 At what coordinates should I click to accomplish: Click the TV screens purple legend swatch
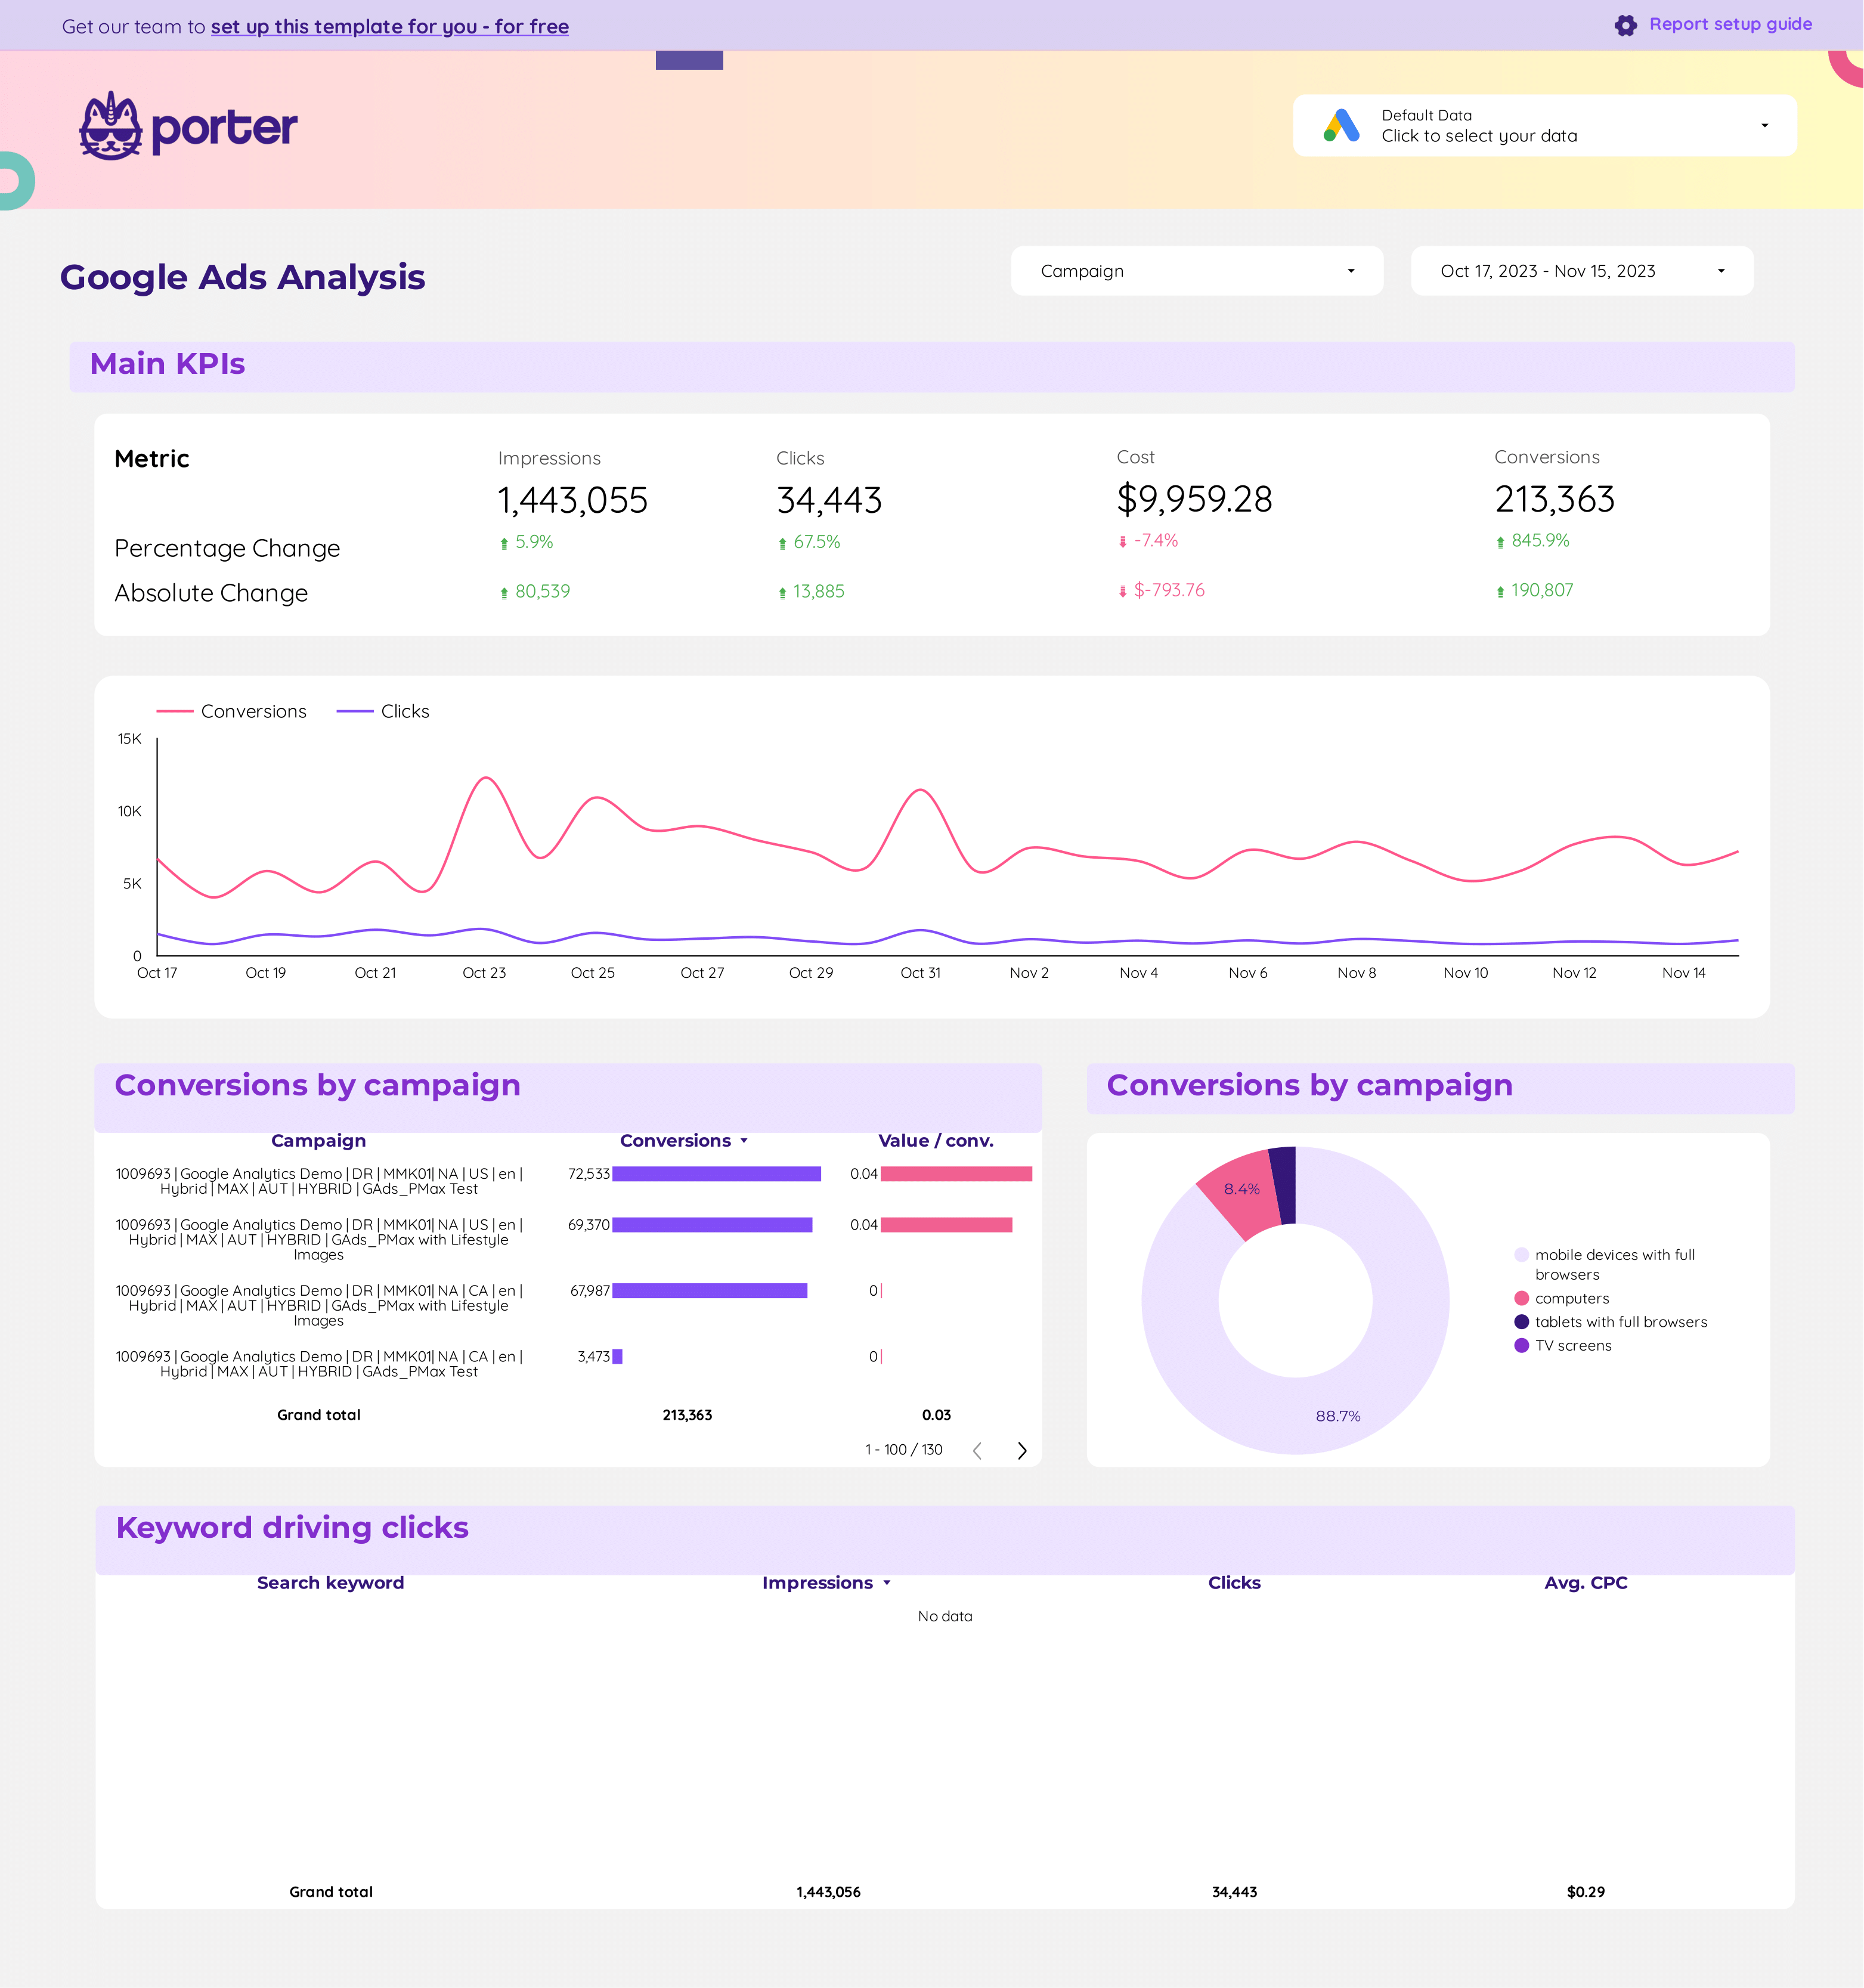tap(1521, 1345)
